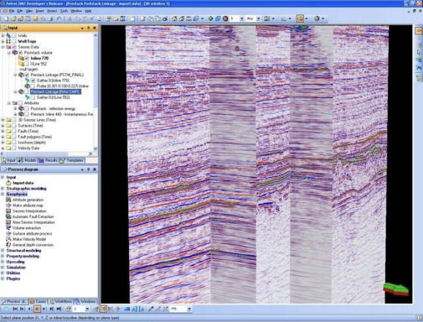Click the Make Velocity Model process icon
Image resolution: width=423 pixels, height=322 pixels.
[8, 239]
